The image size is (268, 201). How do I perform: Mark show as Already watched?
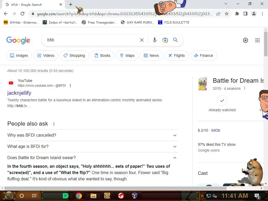point(222,100)
